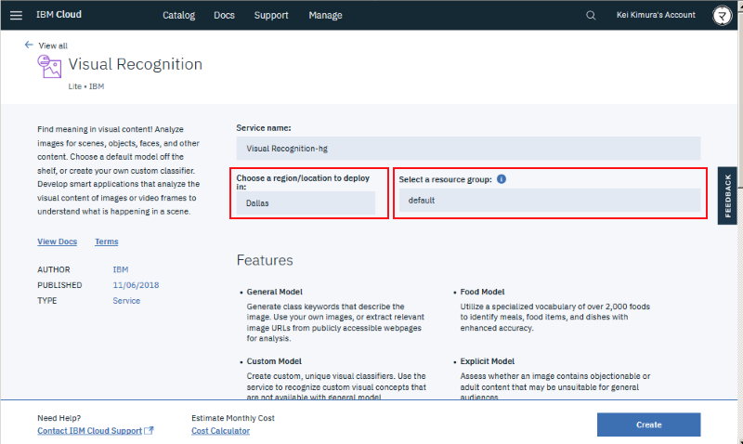743x444 pixels.
Task: Open Kei Kimura's Account switcher
Action: point(656,15)
